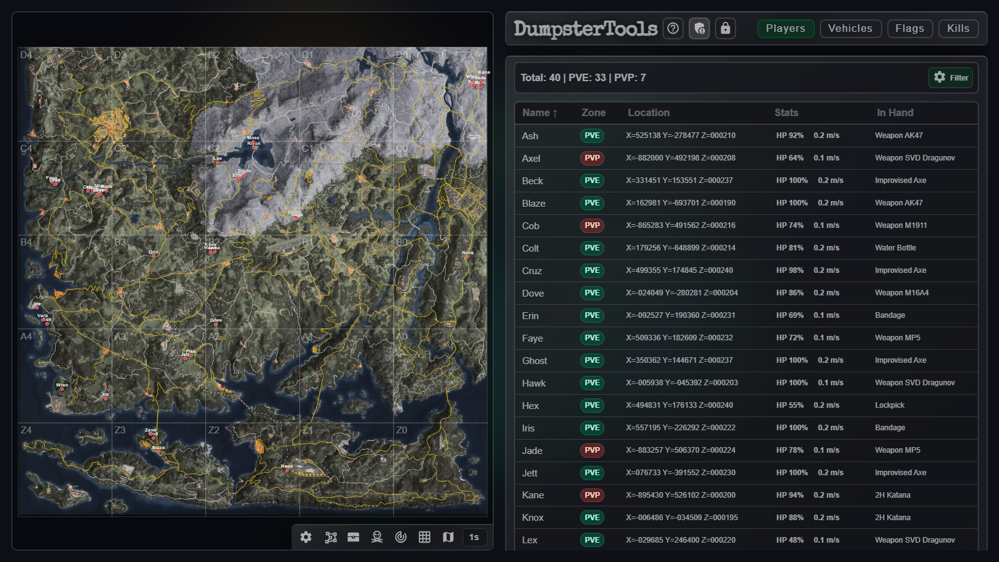Click Faye's Weapon MP5 entry
The image size is (999, 562).
tap(897, 338)
